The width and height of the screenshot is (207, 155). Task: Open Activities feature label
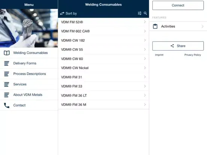[x=168, y=26]
